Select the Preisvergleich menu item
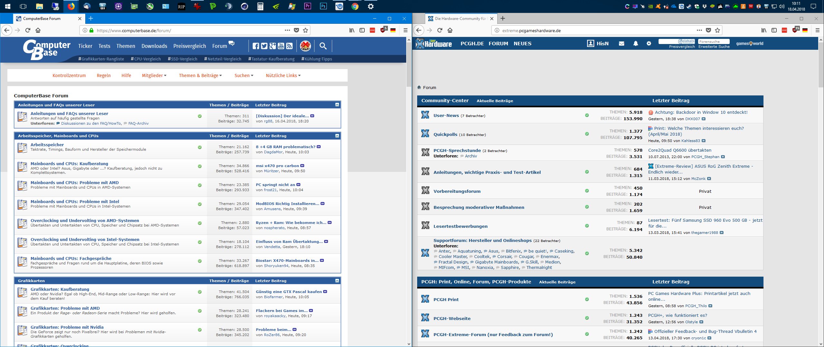Viewport: 824px width, 347px height. pyautogui.click(x=189, y=46)
